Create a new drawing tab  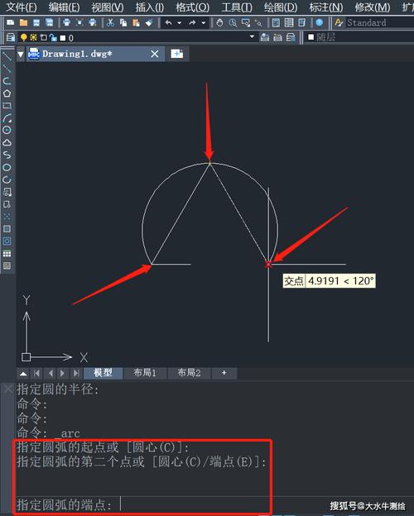pyautogui.click(x=177, y=54)
